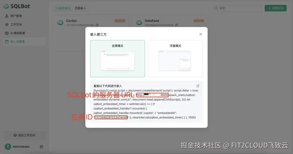Click the window icon beside 嵌入式管理
Image resolution: width=293 pixels, height=154 pixels.
[x=7, y=42]
